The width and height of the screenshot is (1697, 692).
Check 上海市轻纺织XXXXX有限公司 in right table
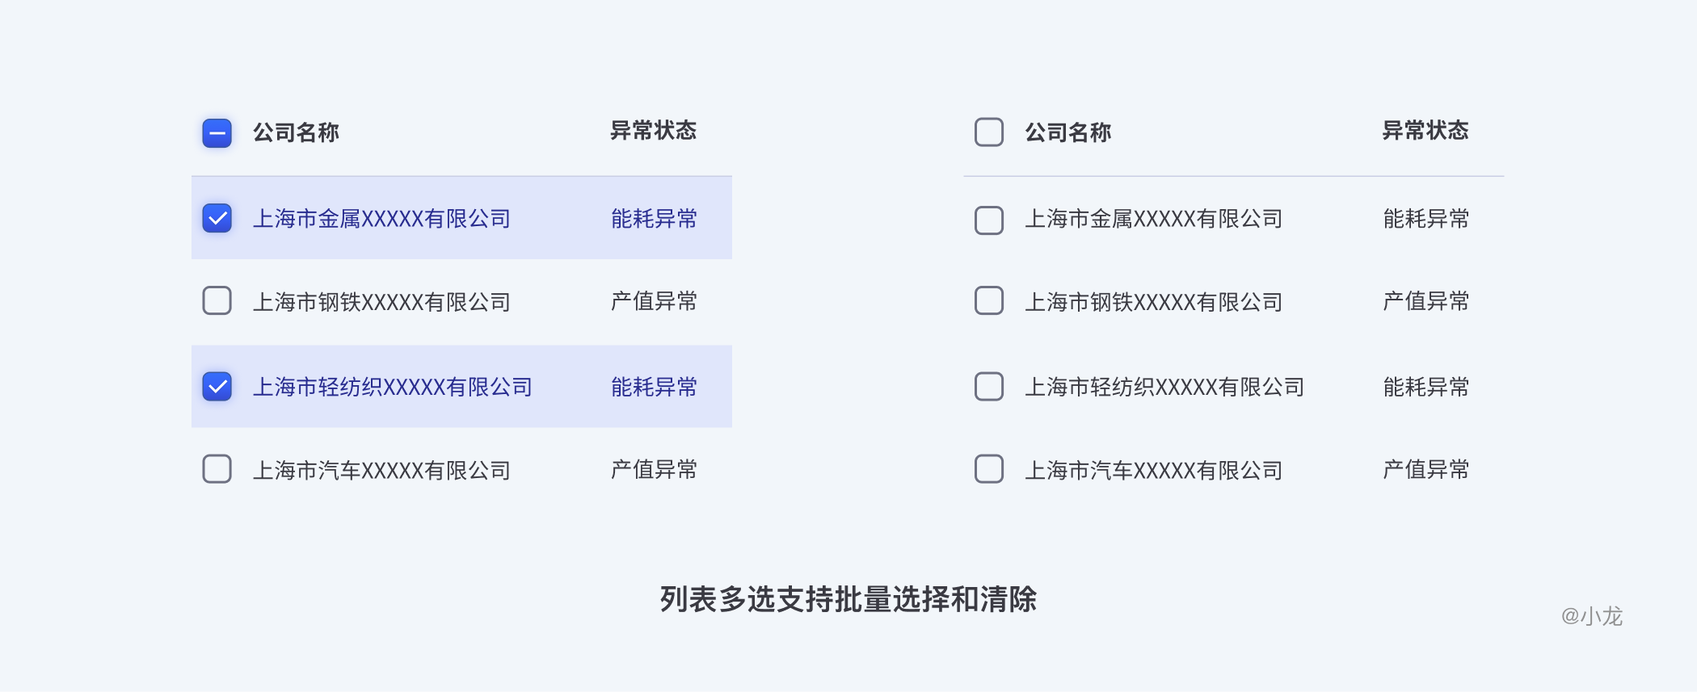(989, 387)
